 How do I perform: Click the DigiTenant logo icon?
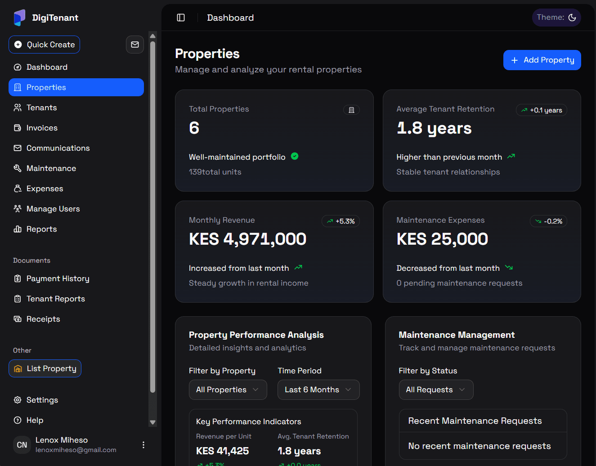point(19,17)
